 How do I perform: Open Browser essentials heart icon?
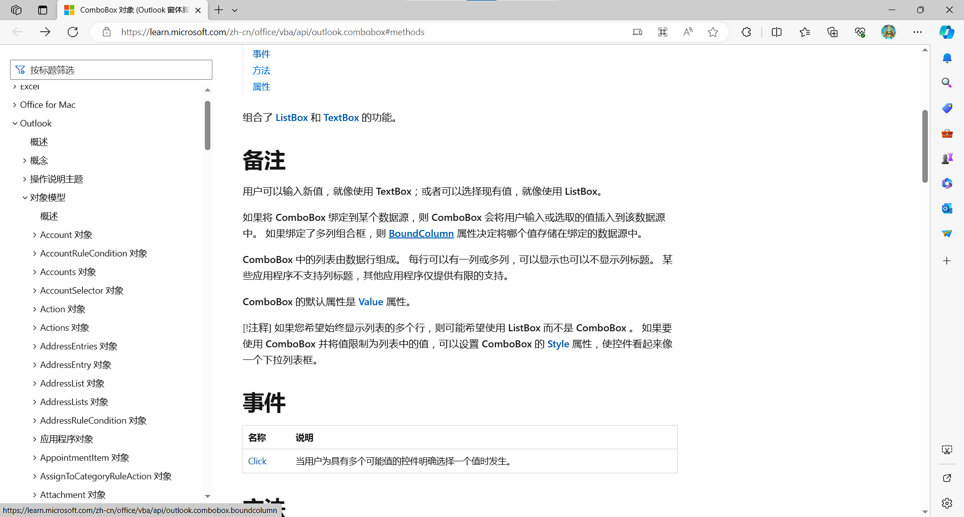(x=860, y=32)
